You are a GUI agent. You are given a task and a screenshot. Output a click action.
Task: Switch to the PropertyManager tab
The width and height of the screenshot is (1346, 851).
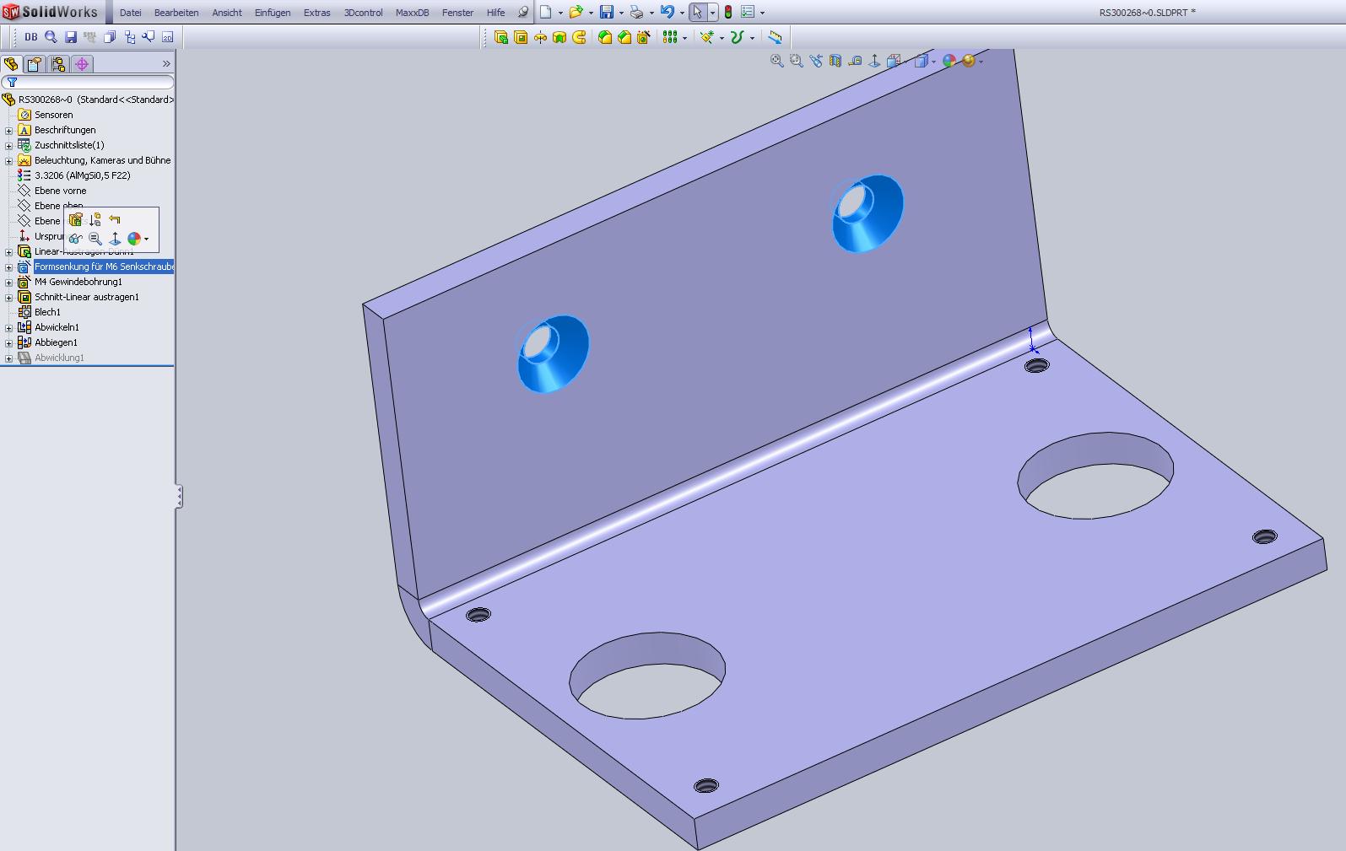[x=35, y=64]
